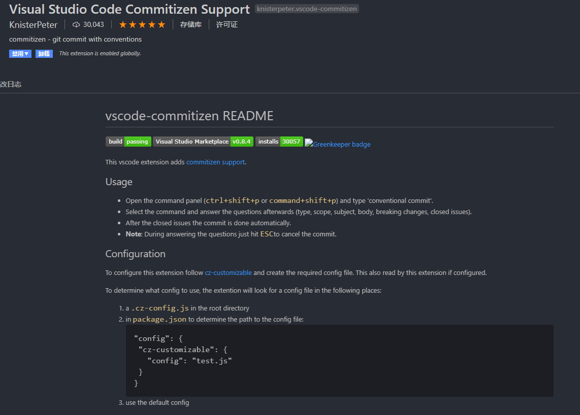Switch to the 改日志 changelog tab

point(11,84)
